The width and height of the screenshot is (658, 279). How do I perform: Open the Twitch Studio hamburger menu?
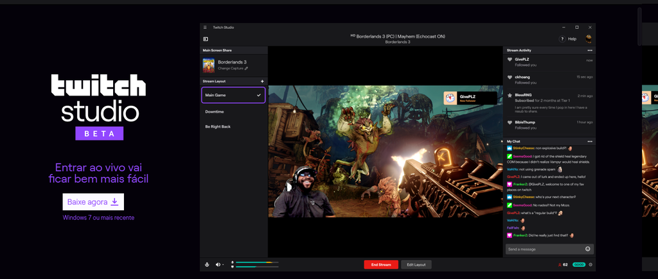coord(205,27)
